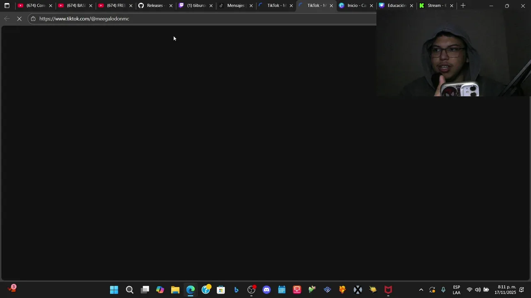Open the black circle X taskbar app

(358, 290)
